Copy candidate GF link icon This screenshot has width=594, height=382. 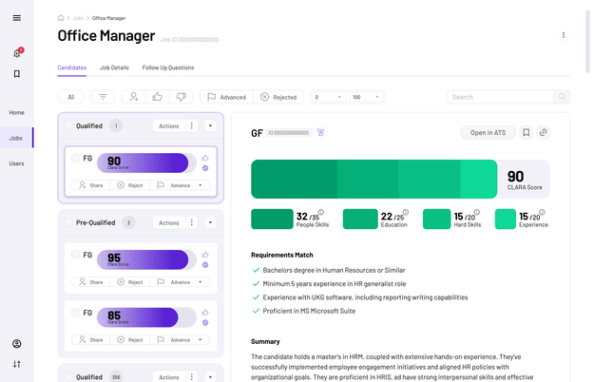[543, 133]
